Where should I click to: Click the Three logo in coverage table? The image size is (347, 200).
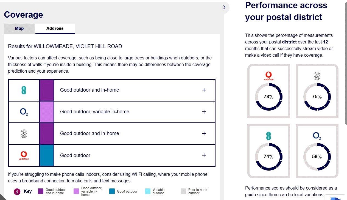click(x=24, y=134)
